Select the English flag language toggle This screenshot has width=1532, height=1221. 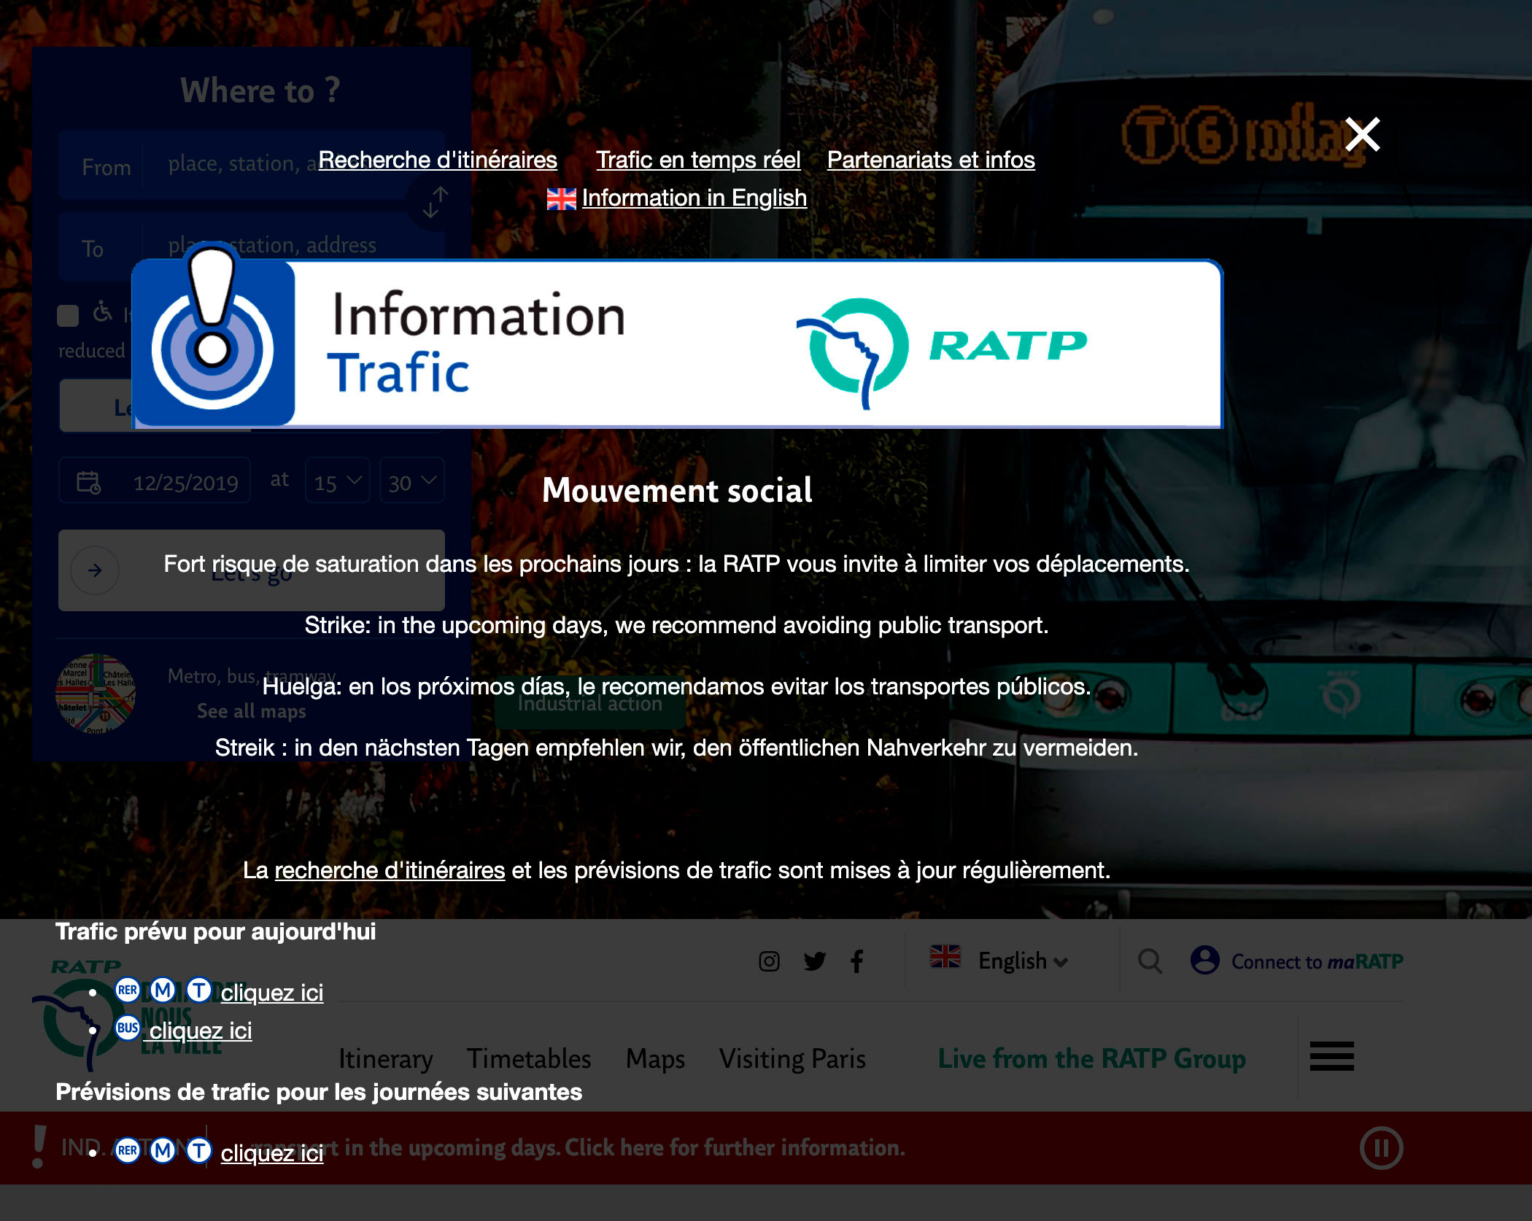tap(997, 962)
